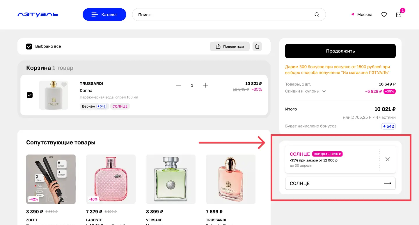Apply promo code with arrow icon
Viewport: 419px width, 225px height.
(x=388, y=183)
